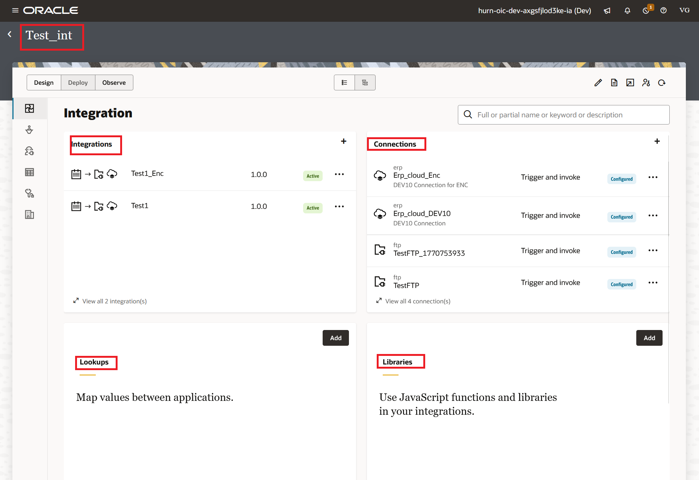
Task: Open the hamburger navigation menu
Action: [15, 10]
